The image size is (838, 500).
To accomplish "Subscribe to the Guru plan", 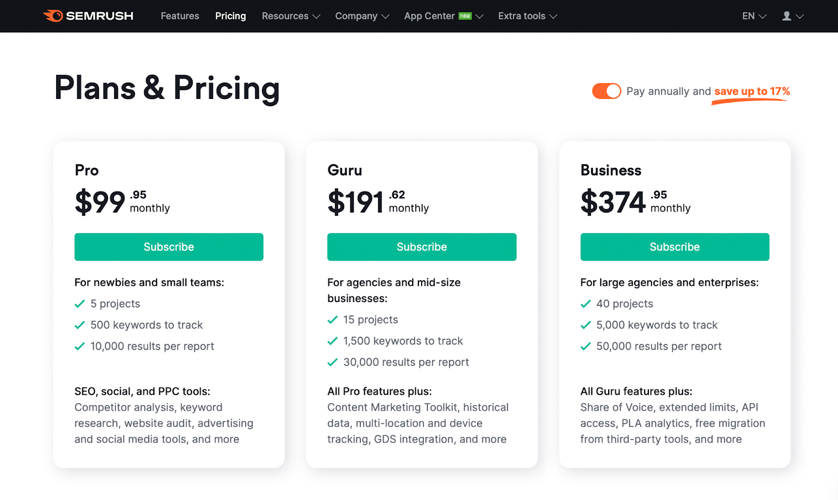I will [x=422, y=247].
